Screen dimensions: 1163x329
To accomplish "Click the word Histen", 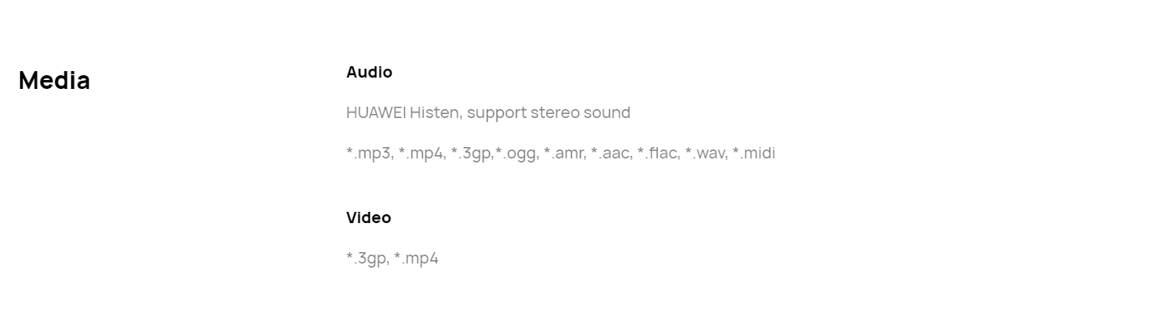I will [x=434, y=112].
